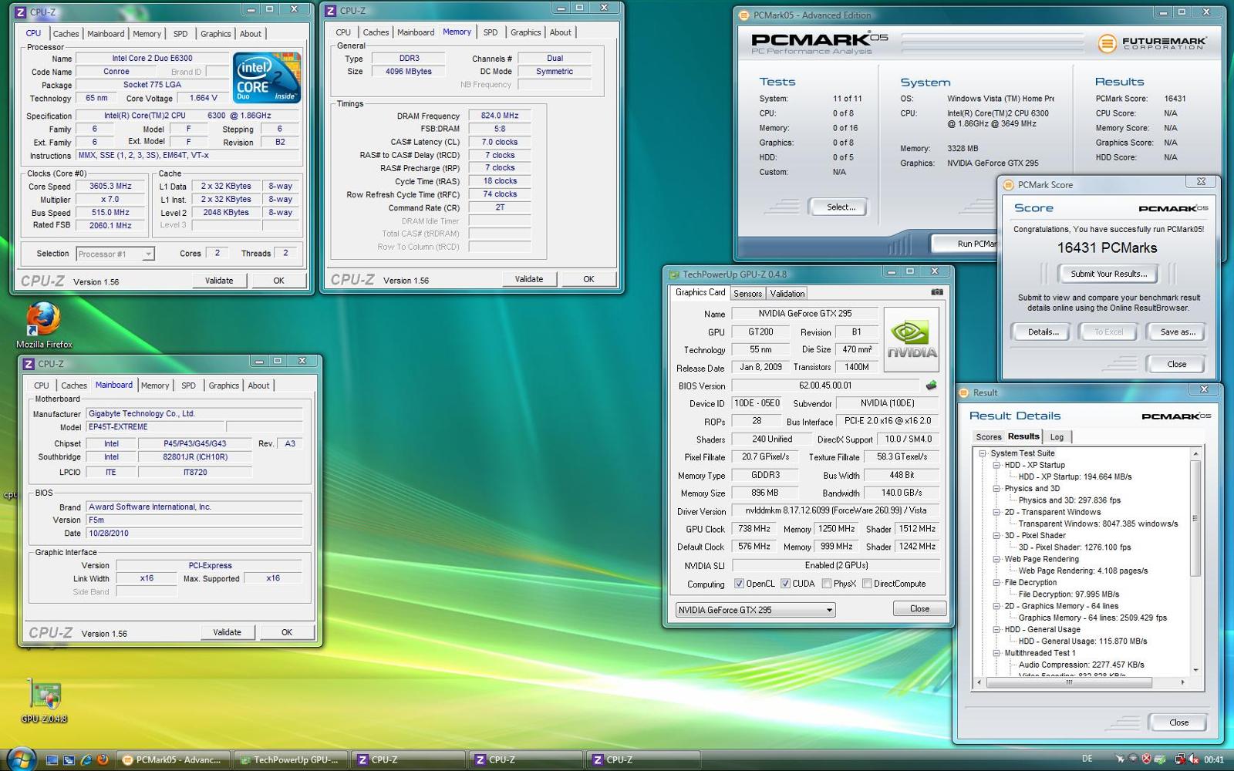Click the Result window title icon
The image size is (1234, 771).
963,392
